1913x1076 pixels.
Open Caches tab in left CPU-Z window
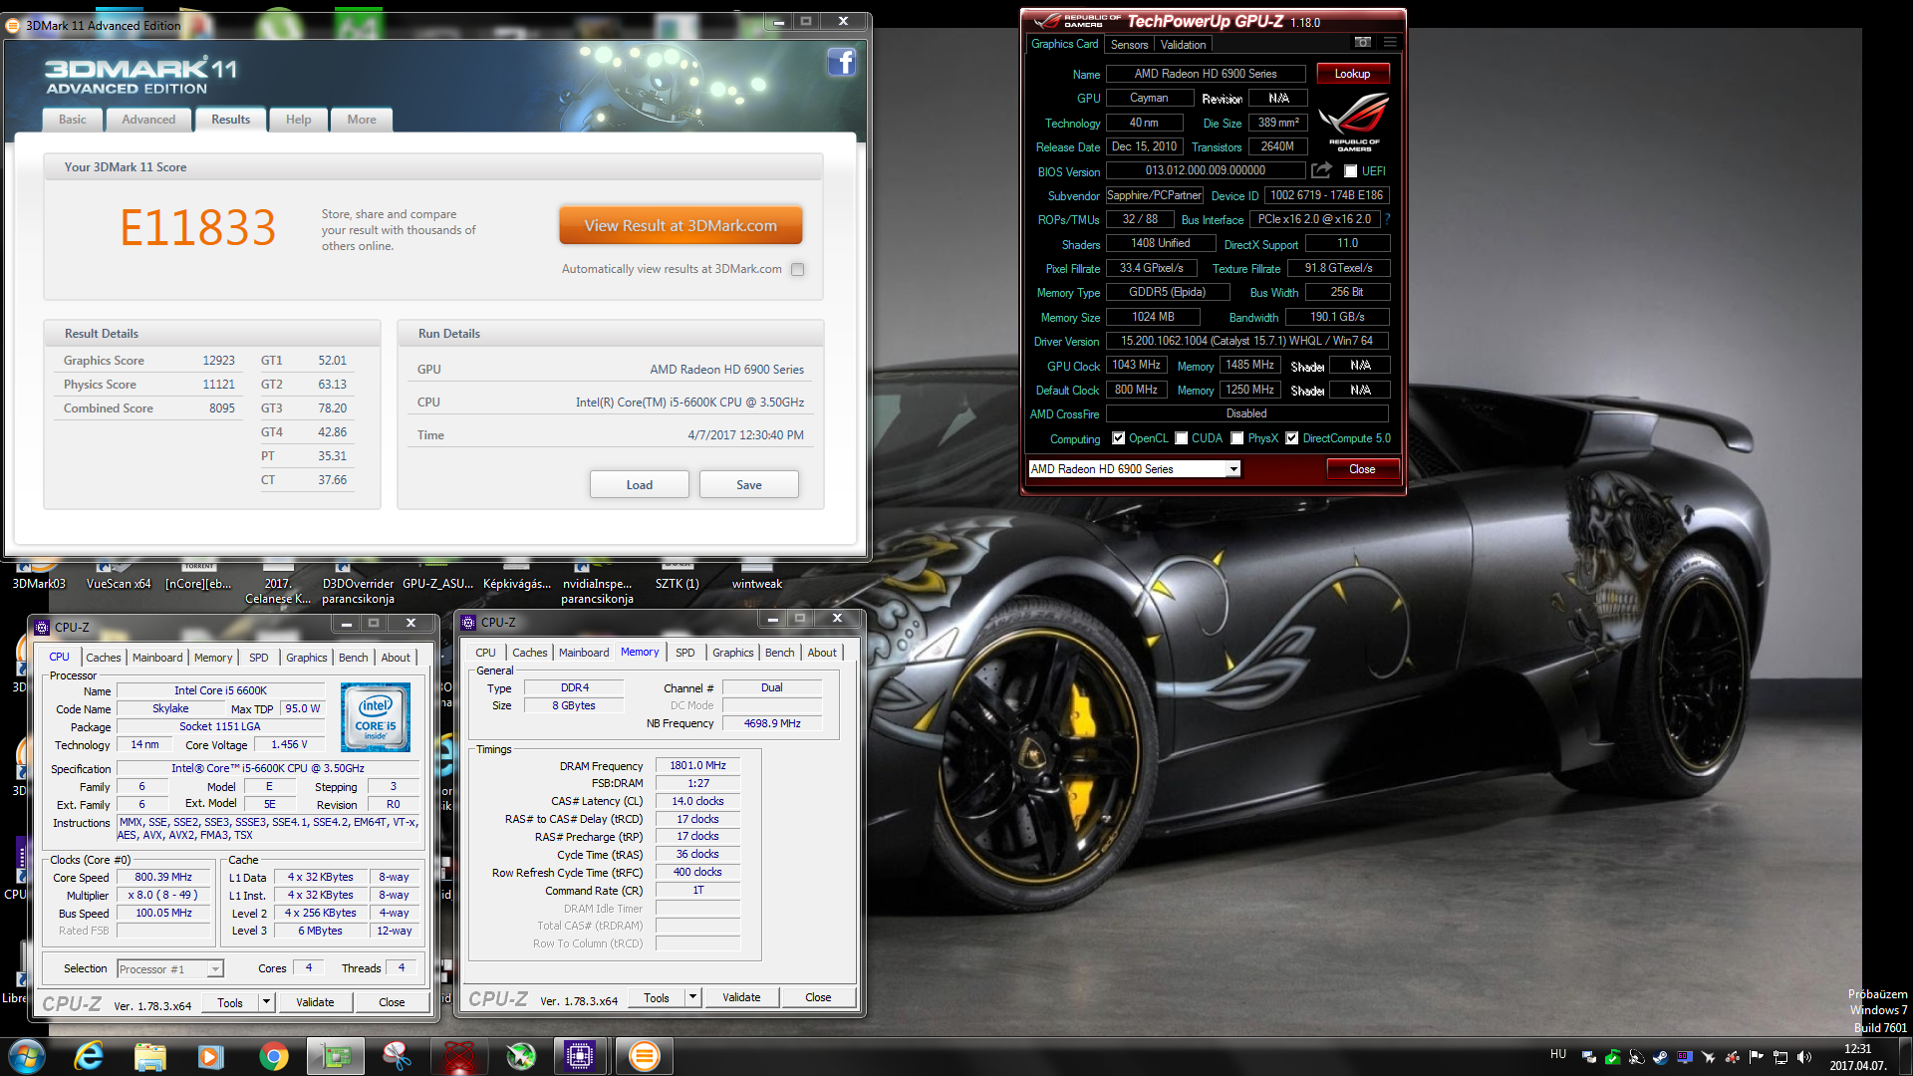tap(103, 658)
